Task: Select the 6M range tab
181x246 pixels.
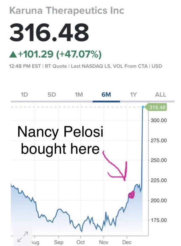Action: point(106,95)
